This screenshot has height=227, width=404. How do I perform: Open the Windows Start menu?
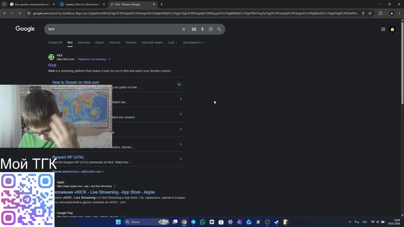[x=118, y=222]
